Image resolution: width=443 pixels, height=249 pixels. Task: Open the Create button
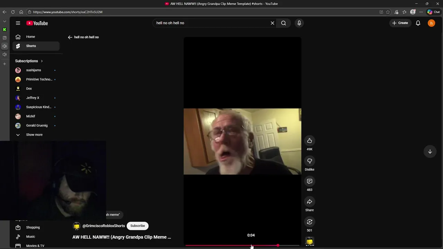(x=400, y=23)
